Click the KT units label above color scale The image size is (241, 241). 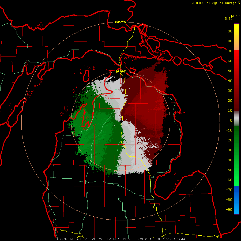tap(229, 18)
